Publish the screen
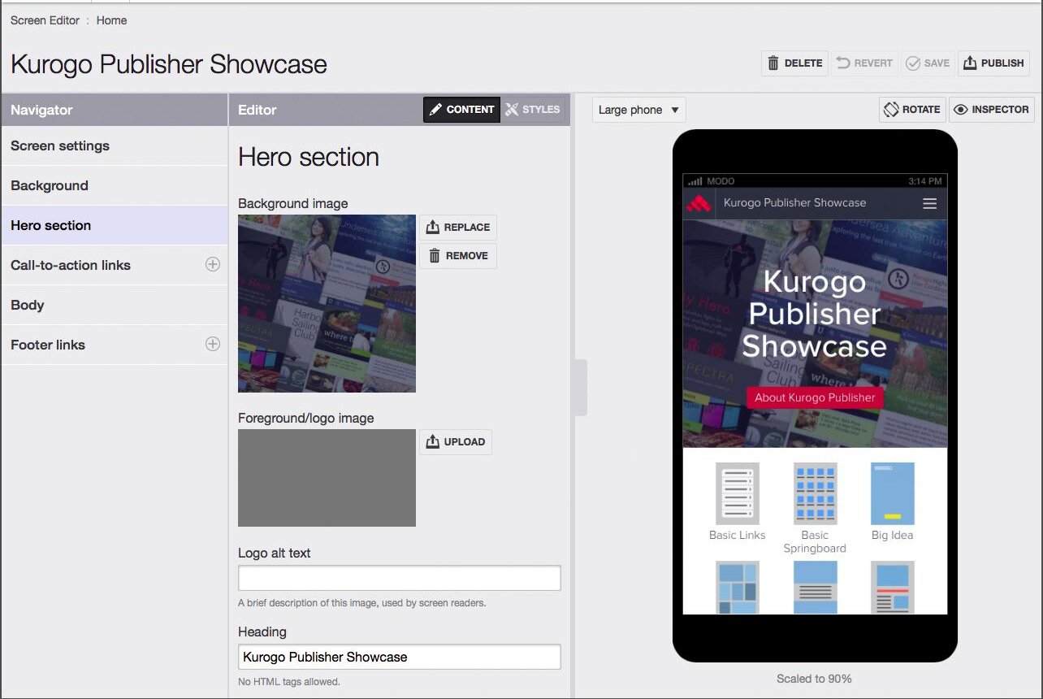 click(x=993, y=63)
